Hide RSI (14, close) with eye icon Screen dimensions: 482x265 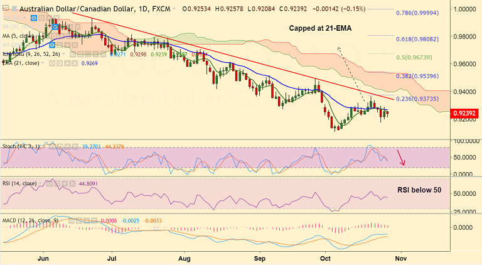(x=50, y=183)
